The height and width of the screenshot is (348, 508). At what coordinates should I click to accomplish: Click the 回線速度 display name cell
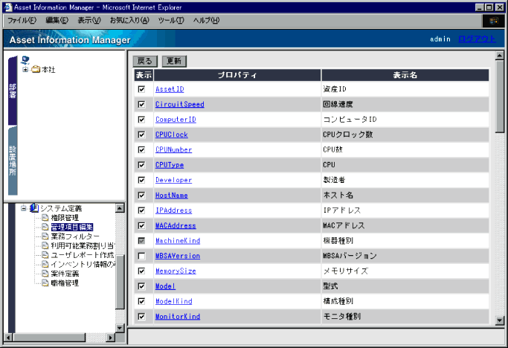point(405,104)
